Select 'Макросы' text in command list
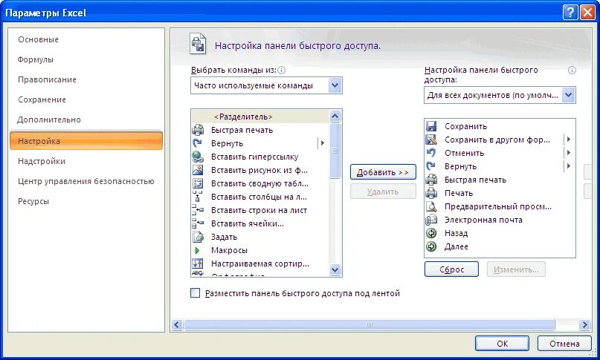 click(x=229, y=250)
